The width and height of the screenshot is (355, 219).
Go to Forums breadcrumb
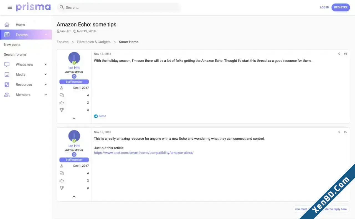coord(63,42)
